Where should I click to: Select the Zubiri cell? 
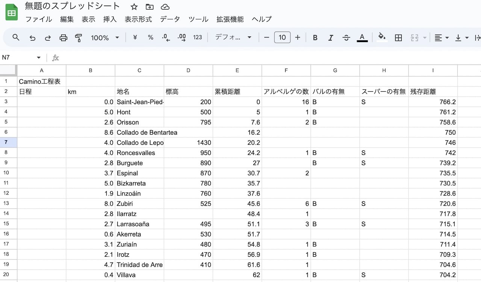(x=139, y=203)
